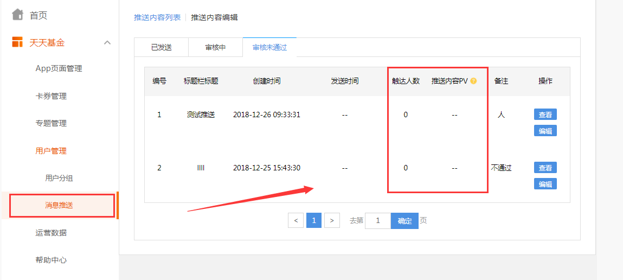The width and height of the screenshot is (623, 280).
Task: Open the 用户分组 submenu item
Action: (59, 178)
